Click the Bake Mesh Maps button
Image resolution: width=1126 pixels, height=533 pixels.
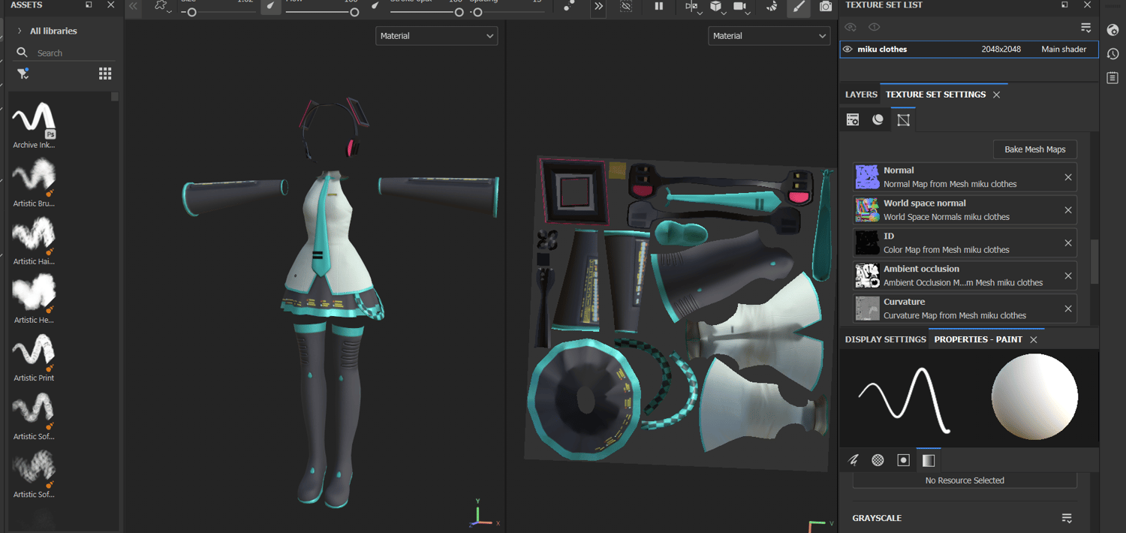click(x=1034, y=149)
